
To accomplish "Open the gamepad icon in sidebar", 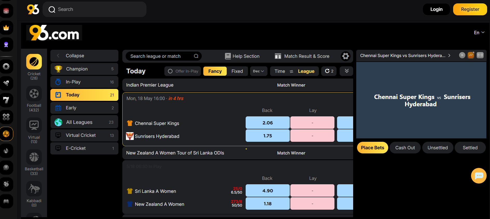I will tap(6, 201).
